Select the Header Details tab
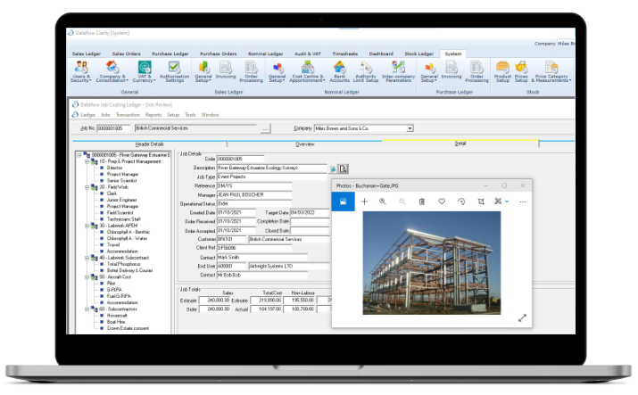The width and height of the screenshot is (638, 395). click(149, 144)
